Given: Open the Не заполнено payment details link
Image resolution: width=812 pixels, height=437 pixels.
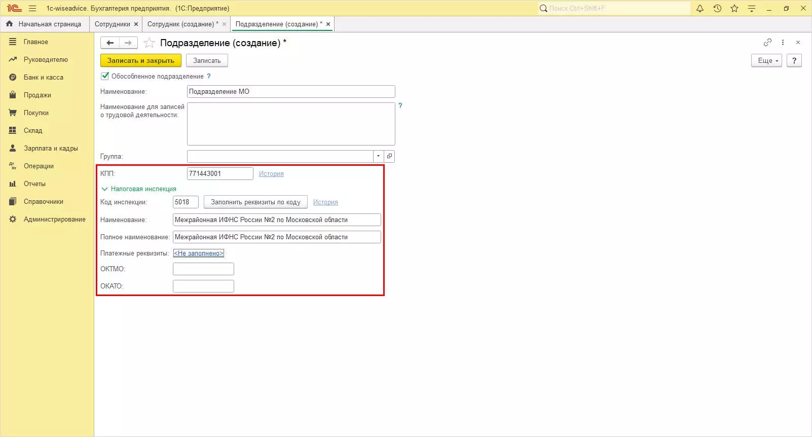Looking at the screenshot, I should click(x=199, y=253).
